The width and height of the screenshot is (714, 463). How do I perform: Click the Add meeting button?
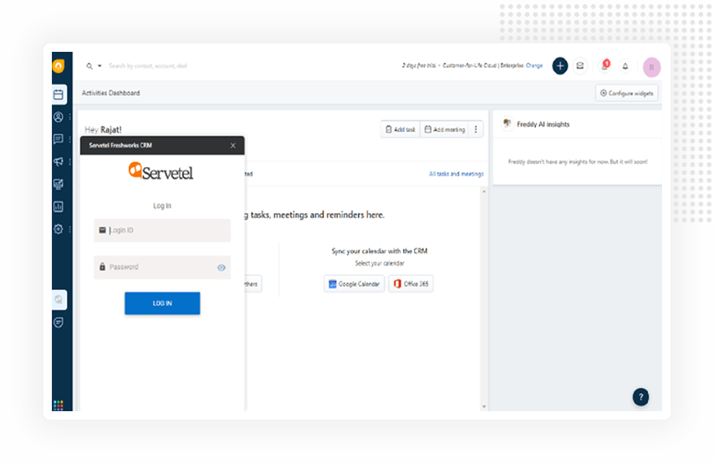[x=445, y=130]
